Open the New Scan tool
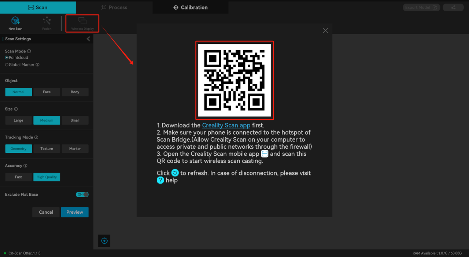469x257 pixels. 15,23
